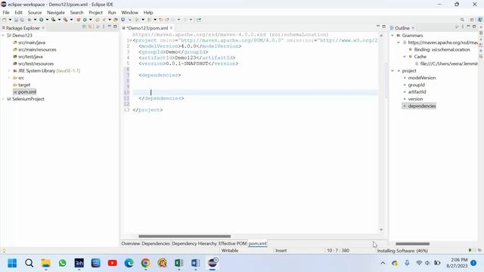Image resolution: width=484 pixels, height=272 pixels.
Task: Expand the SeleniumProject node
Action: click(x=3, y=99)
